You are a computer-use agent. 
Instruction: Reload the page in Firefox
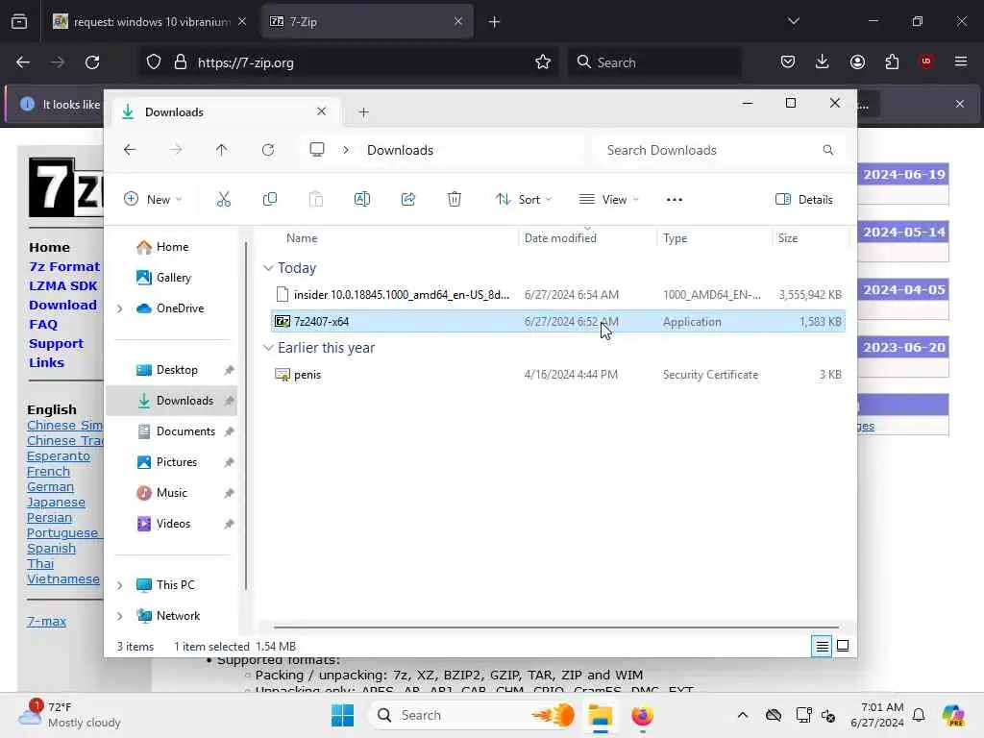92,62
